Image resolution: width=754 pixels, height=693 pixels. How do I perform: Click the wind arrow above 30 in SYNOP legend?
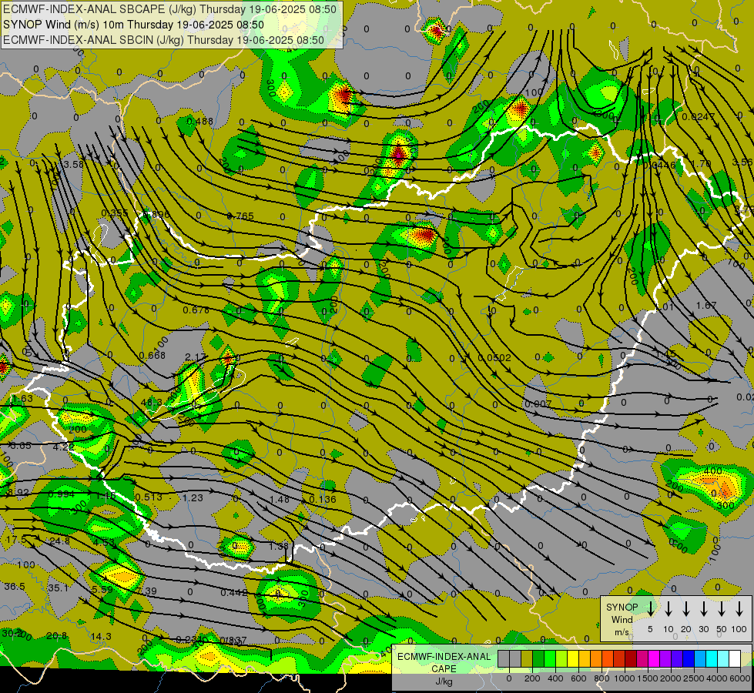coord(704,609)
